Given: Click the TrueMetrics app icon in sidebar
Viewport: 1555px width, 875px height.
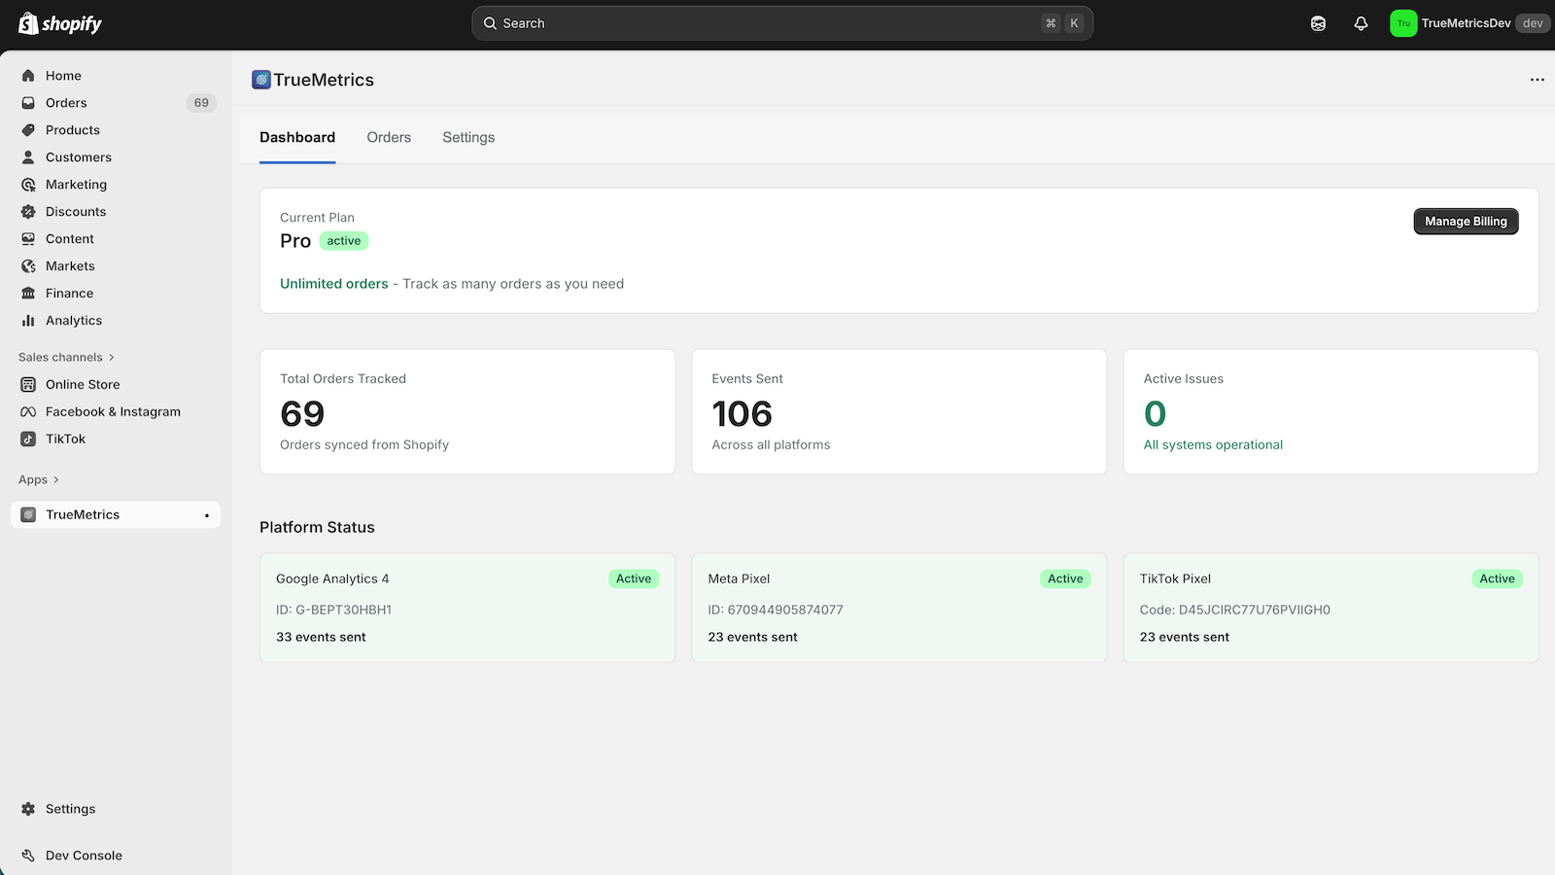Looking at the screenshot, I should 26,514.
